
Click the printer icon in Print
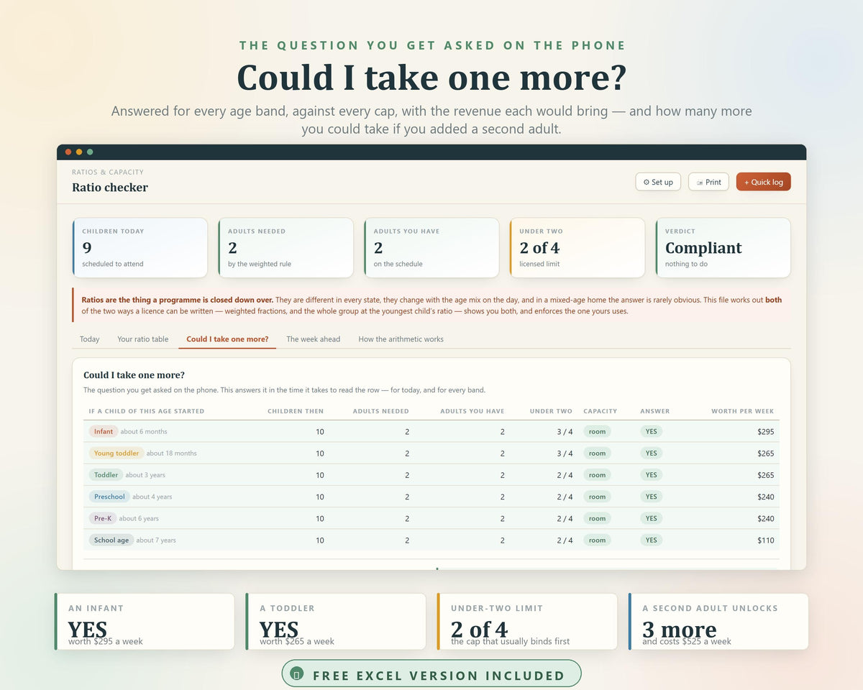pos(700,182)
